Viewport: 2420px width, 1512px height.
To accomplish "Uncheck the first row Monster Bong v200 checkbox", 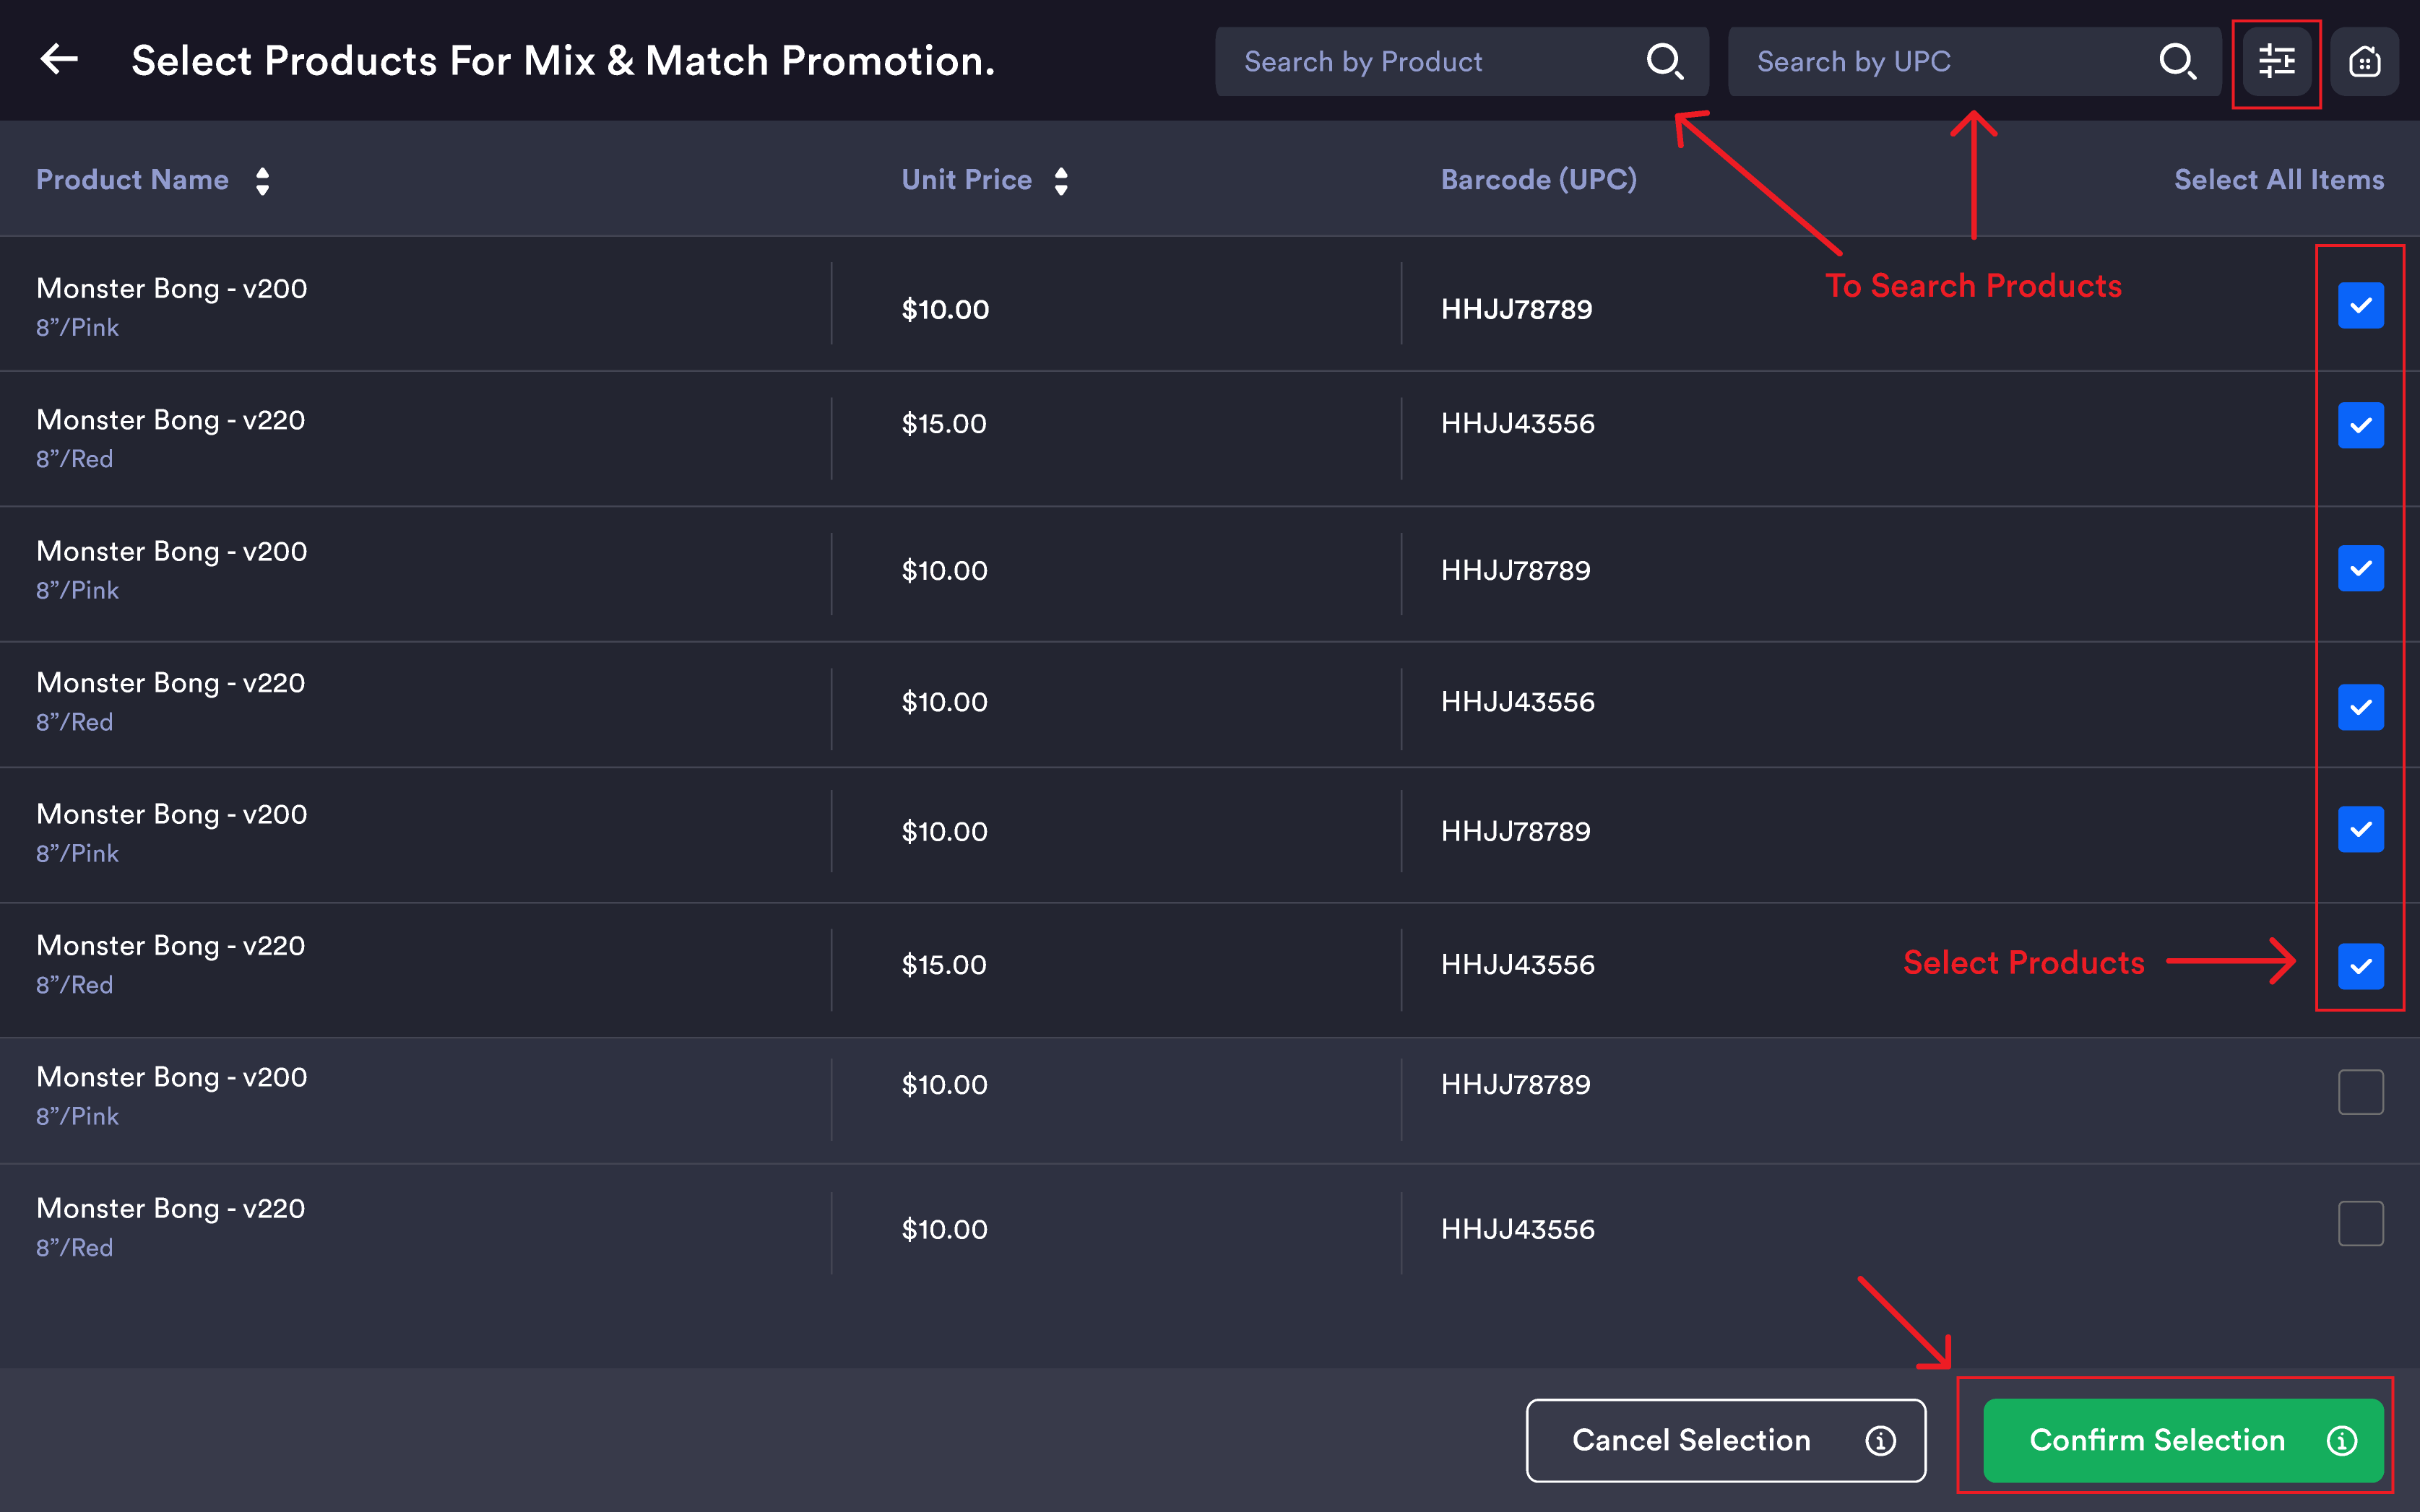I will (2360, 305).
